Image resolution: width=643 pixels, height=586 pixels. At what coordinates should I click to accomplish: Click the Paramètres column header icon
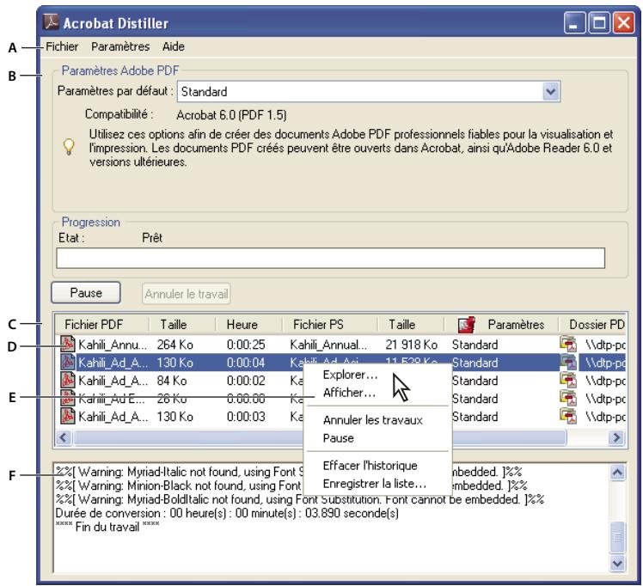(x=467, y=325)
